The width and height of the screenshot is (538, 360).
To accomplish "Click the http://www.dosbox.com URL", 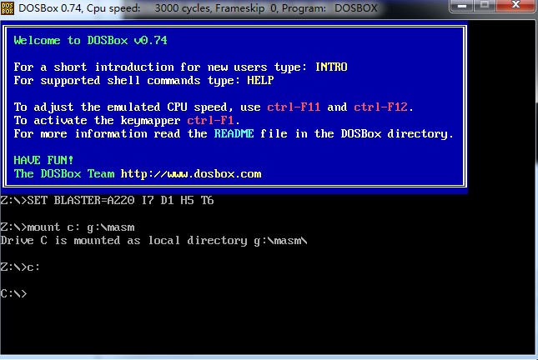I will [x=191, y=174].
